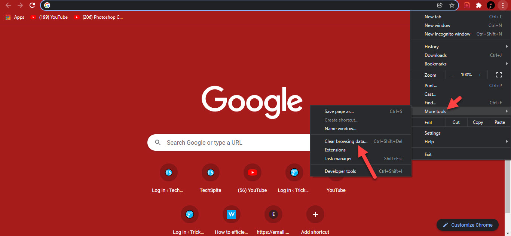Increase zoom with the plus button
Image resolution: width=511 pixels, height=236 pixels.
pos(480,75)
